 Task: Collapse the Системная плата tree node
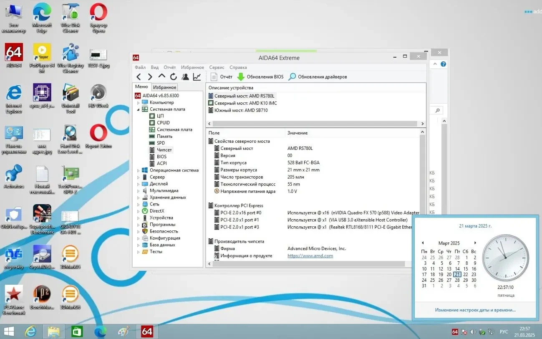tap(139, 109)
